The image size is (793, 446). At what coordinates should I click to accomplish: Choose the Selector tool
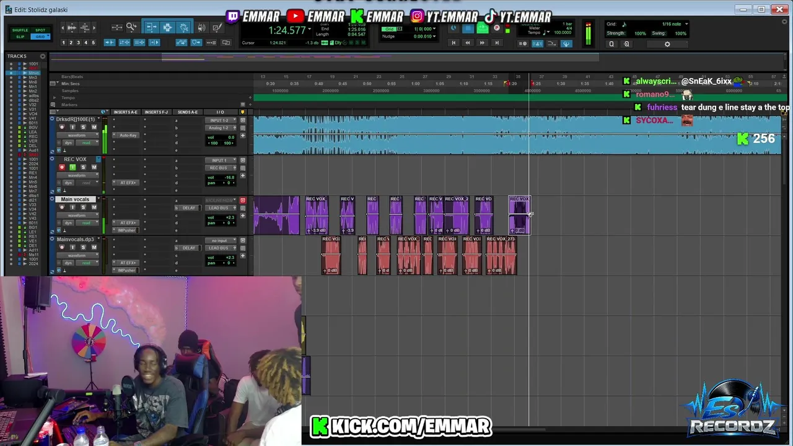(x=167, y=27)
